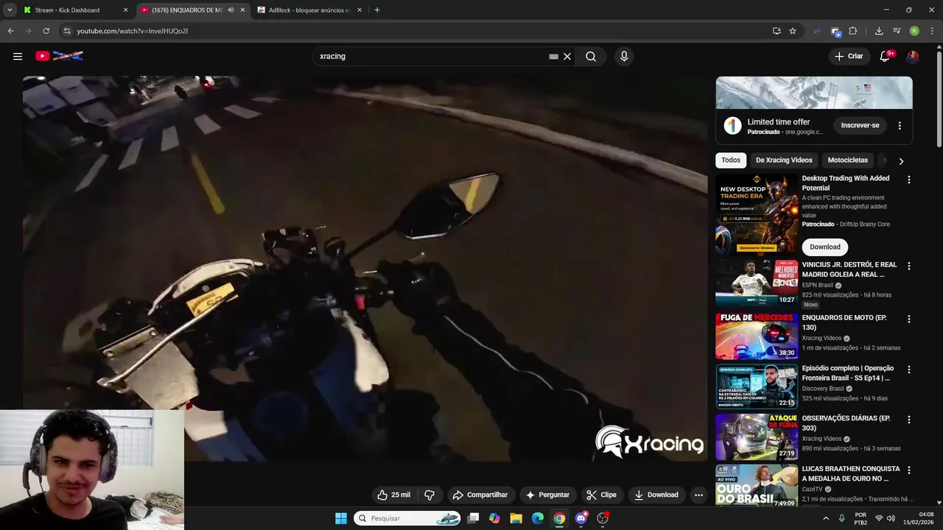Show hidden system tray icons
Viewport: 943px width, 530px height.
point(825,518)
